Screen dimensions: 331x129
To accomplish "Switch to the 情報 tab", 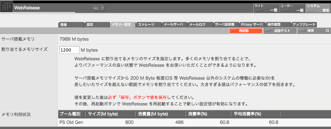I will tap(71, 25).
